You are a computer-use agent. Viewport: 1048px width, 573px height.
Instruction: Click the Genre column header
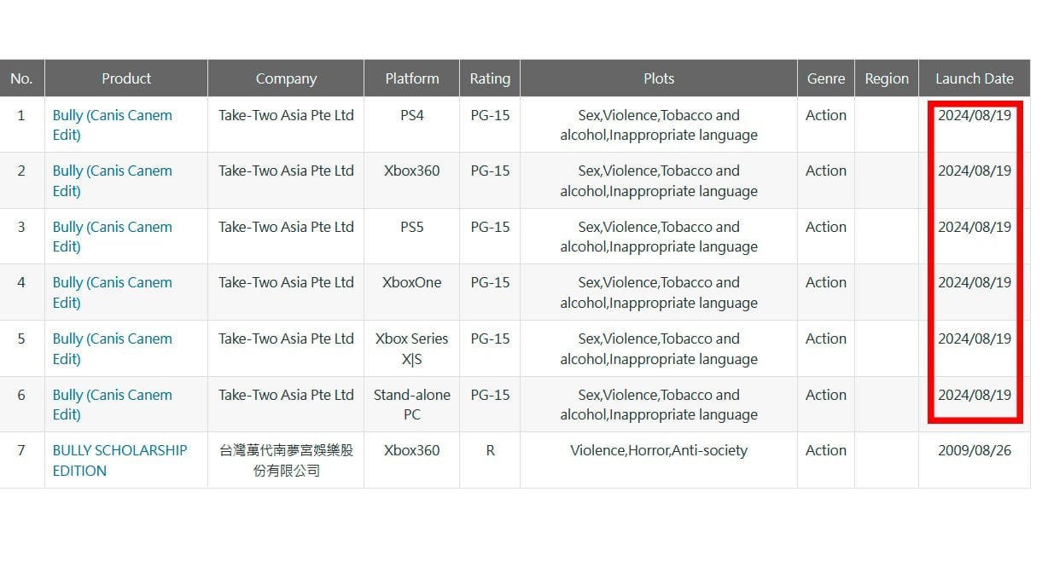coord(826,78)
